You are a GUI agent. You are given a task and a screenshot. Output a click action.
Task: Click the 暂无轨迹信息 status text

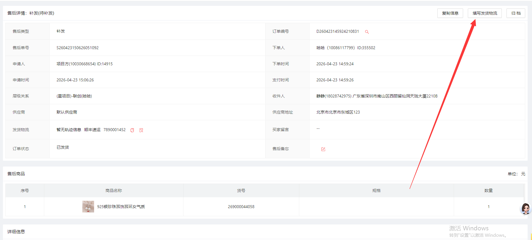pyautogui.click(x=69, y=130)
